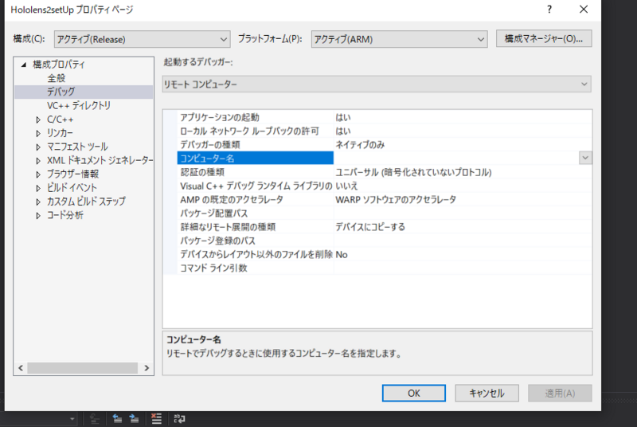Select コード分析 tree item label

(x=65, y=215)
